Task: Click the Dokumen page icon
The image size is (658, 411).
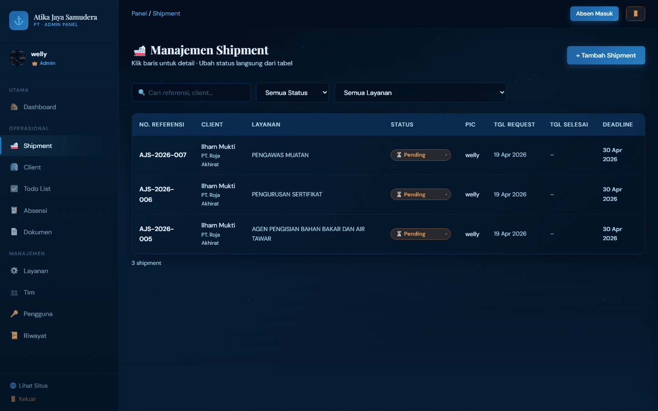Action: pyautogui.click(x=14, y=232)
